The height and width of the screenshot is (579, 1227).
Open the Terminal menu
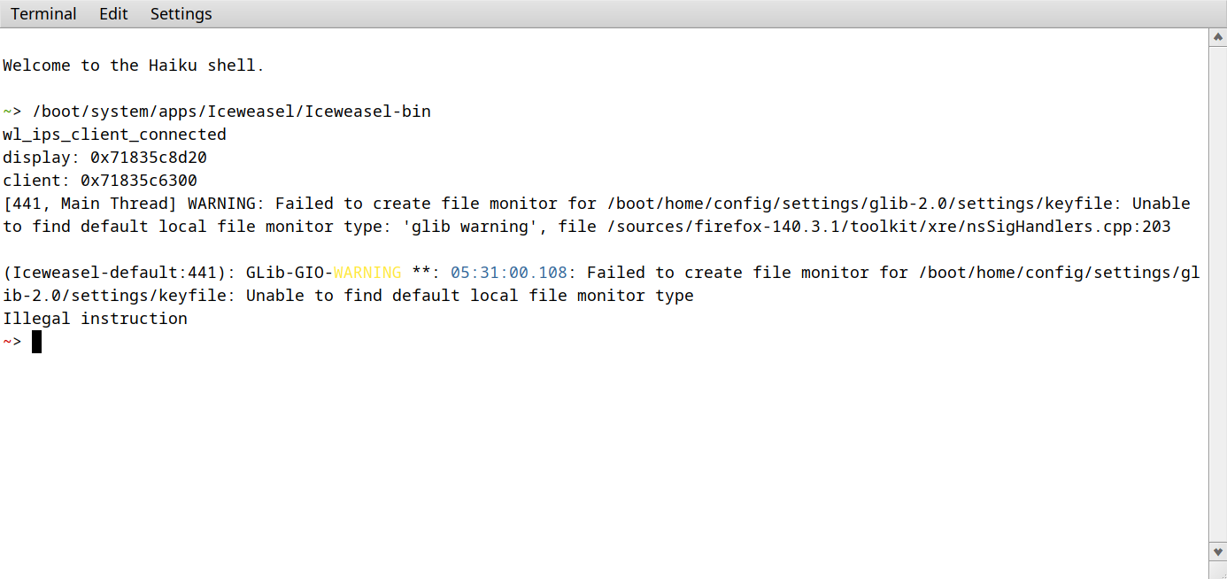43,14
